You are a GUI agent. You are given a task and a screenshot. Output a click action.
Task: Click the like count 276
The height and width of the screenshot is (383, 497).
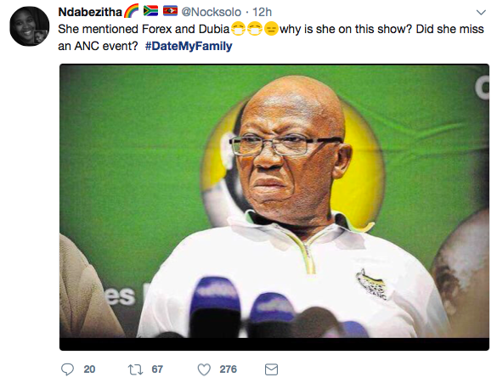point(229,369)
